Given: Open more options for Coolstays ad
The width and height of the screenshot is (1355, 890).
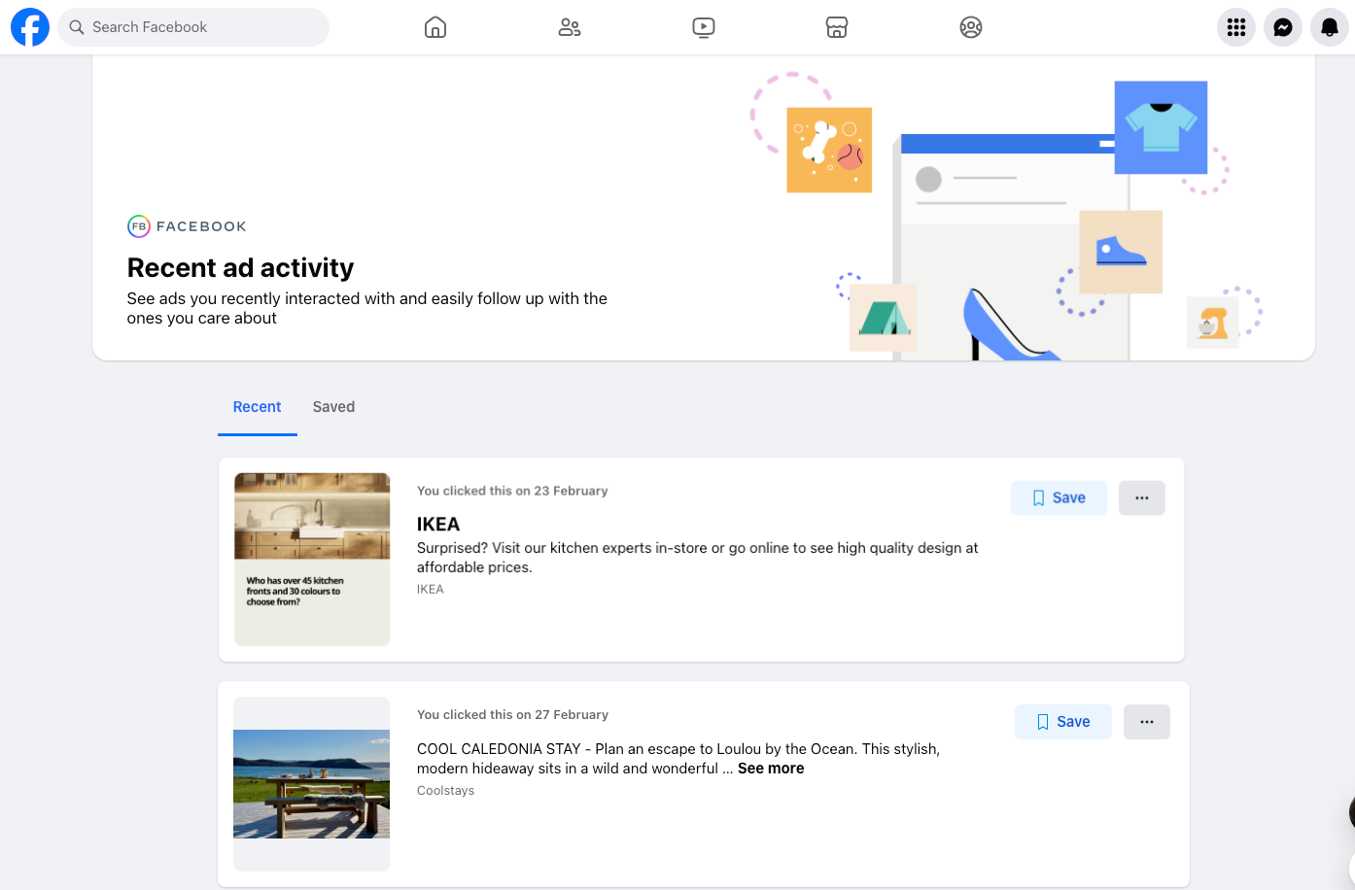Looking at the screenshot, I should 1147,722.
